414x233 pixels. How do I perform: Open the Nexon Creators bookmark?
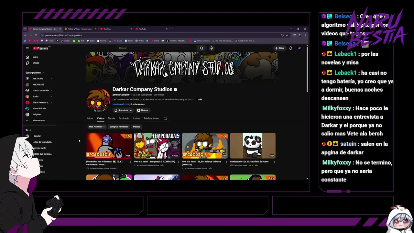pyautogui.click(x=201, y=41)
